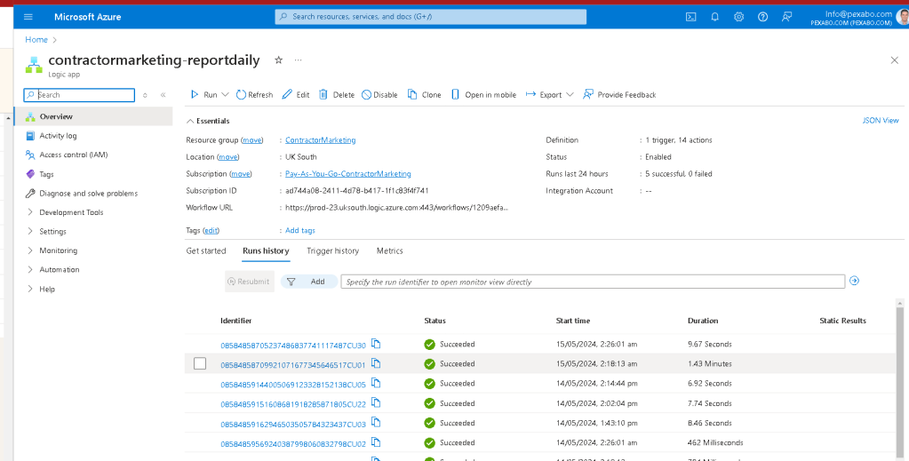The image size is (909, 461).
Task: Click Disable in the toolbar
Action: click(x=379, y=94)
